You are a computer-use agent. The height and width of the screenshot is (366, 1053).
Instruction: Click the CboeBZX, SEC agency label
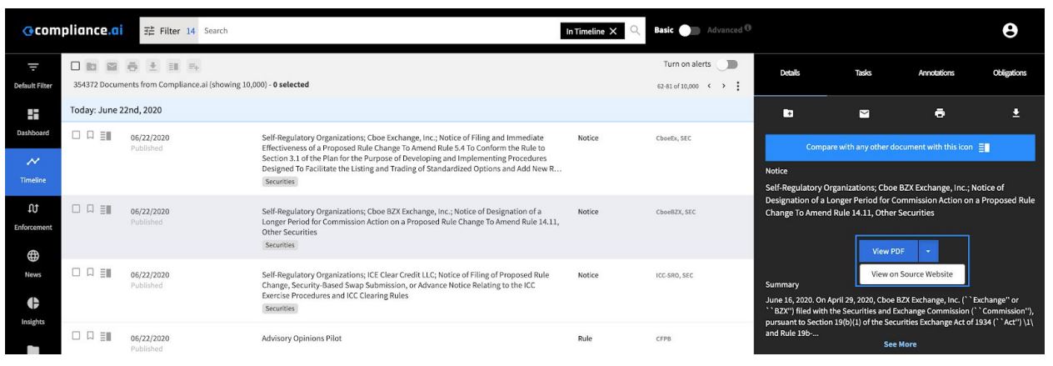click(676, 212)
